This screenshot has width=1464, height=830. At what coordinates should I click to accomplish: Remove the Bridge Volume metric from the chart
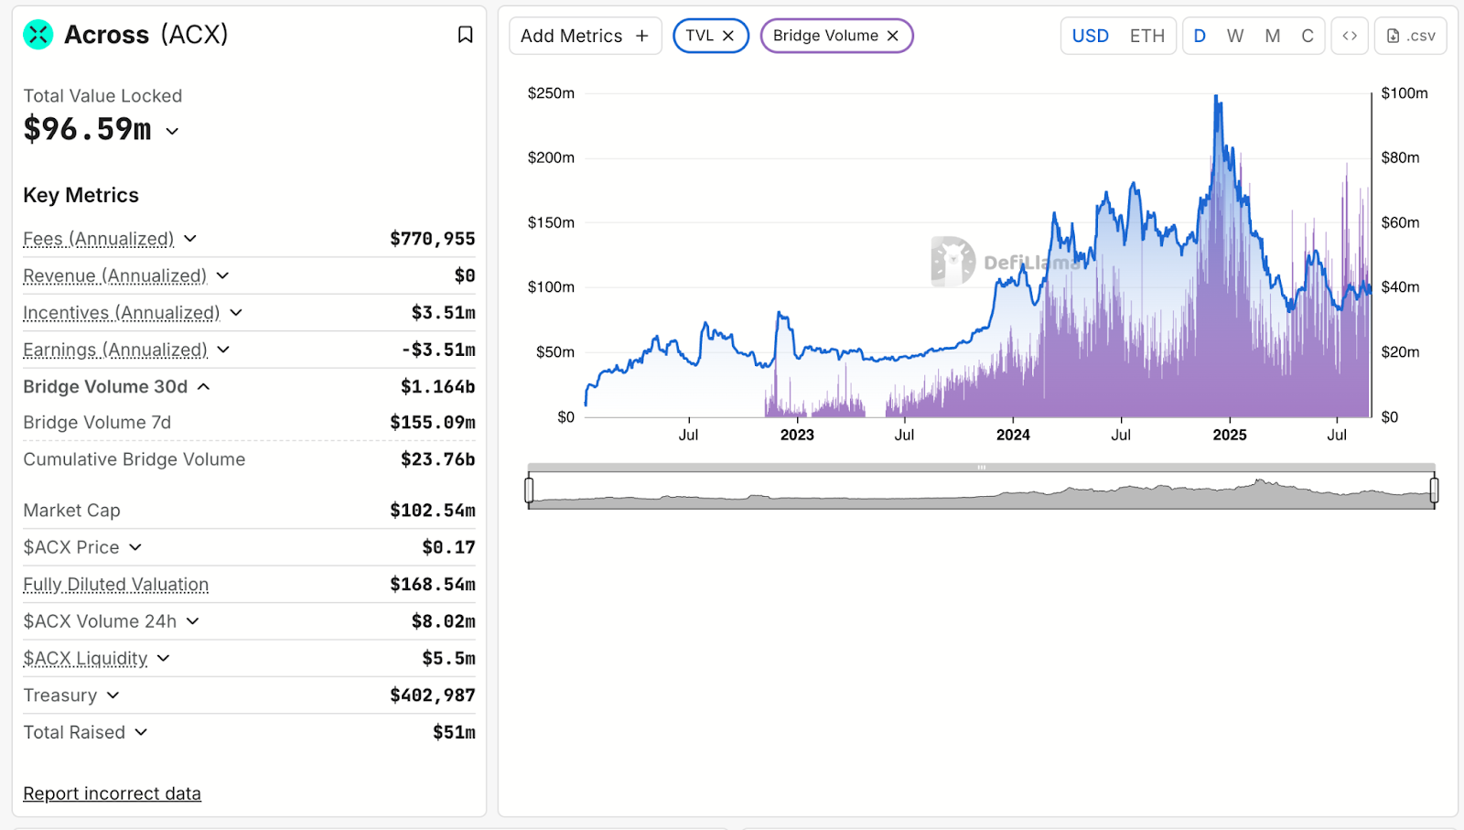[891, 36]
